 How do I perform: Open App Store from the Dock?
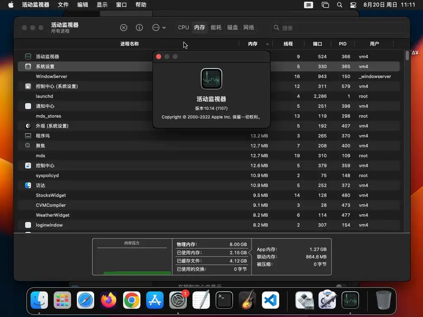[155, 300]
